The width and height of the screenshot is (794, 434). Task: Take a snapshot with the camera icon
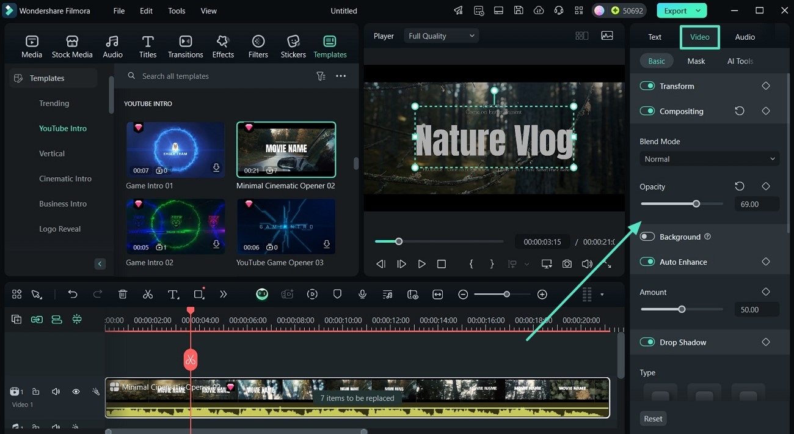pos(567,263)
